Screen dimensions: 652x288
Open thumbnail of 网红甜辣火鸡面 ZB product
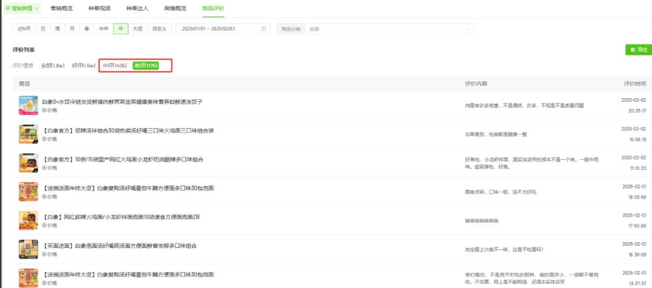point(28,221)
